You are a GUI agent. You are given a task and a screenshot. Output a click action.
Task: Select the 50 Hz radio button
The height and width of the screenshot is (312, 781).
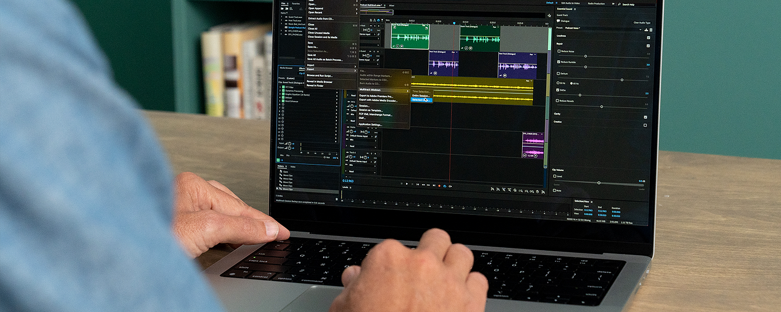558,83
